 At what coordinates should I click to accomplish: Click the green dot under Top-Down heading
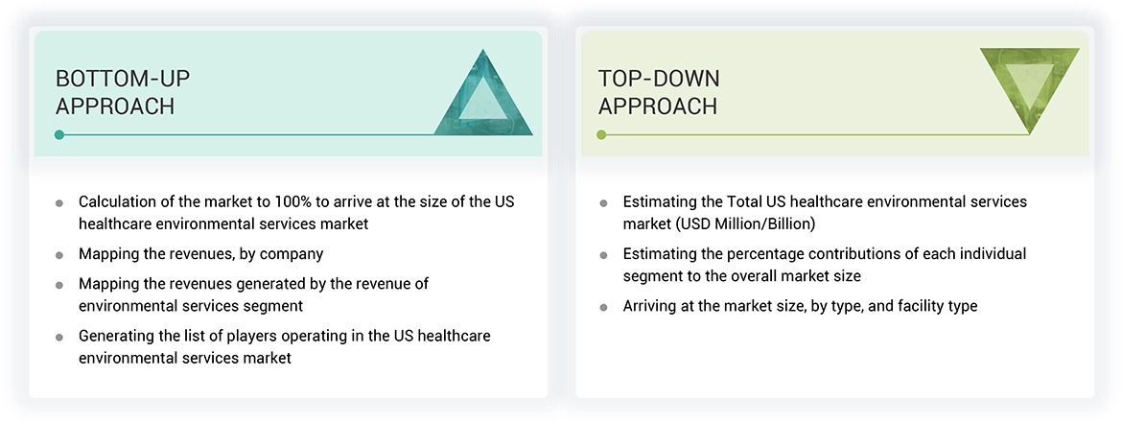coord(601,135)
